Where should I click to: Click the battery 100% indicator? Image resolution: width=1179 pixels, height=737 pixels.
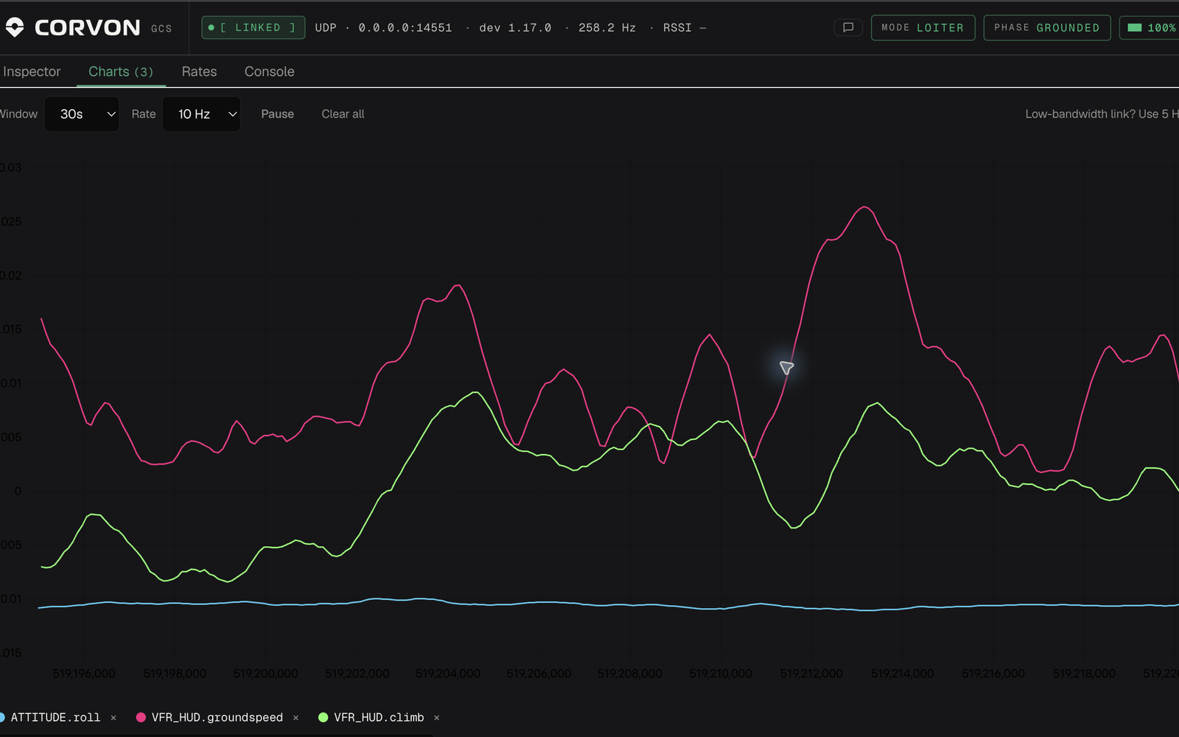coord(1151,27)
